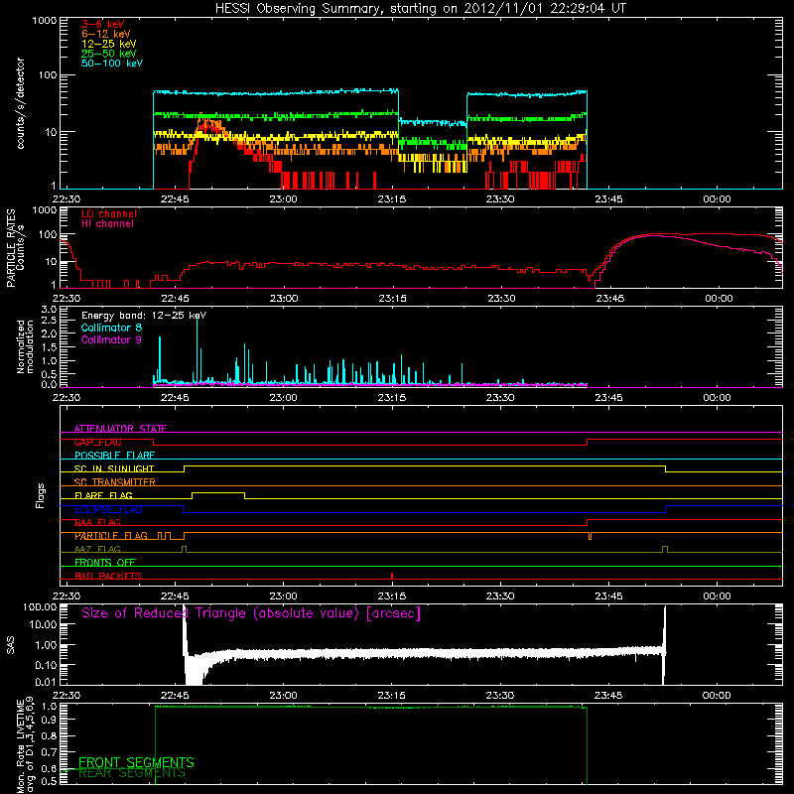Click the POSSIBLE_FLARE flag label
Viewport: 794px width, 794px height.
click(114, 456)
